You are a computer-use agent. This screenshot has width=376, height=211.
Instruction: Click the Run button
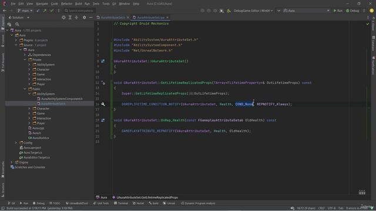(338, 11)
